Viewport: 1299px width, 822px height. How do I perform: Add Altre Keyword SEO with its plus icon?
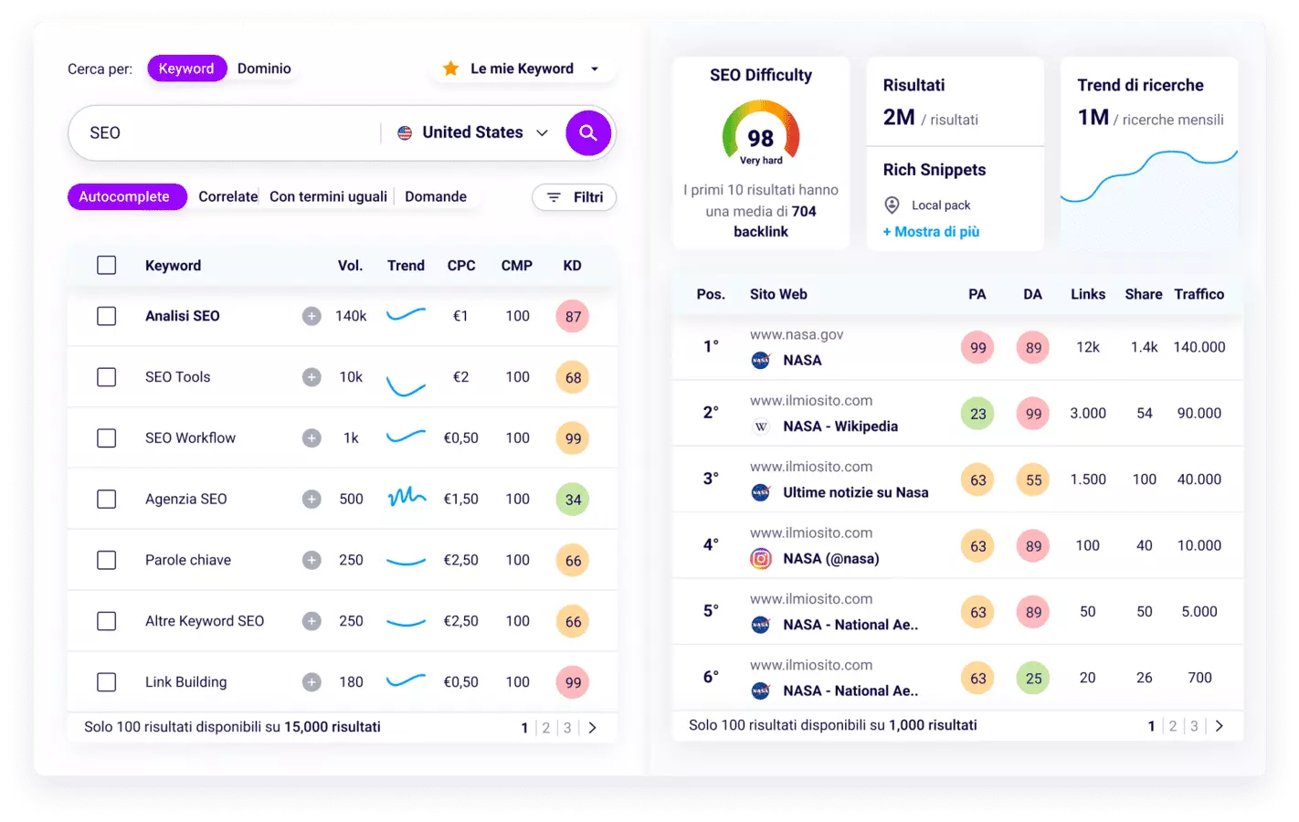pos(312,621)
